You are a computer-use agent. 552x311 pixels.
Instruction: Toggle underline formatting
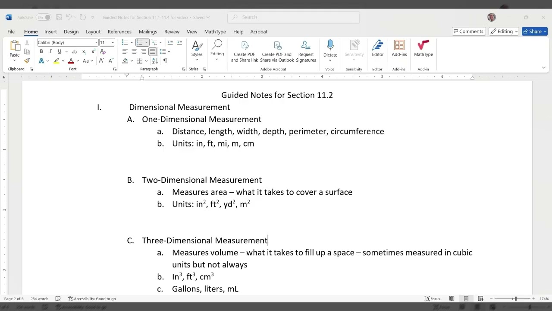click(x=60, y=52)
